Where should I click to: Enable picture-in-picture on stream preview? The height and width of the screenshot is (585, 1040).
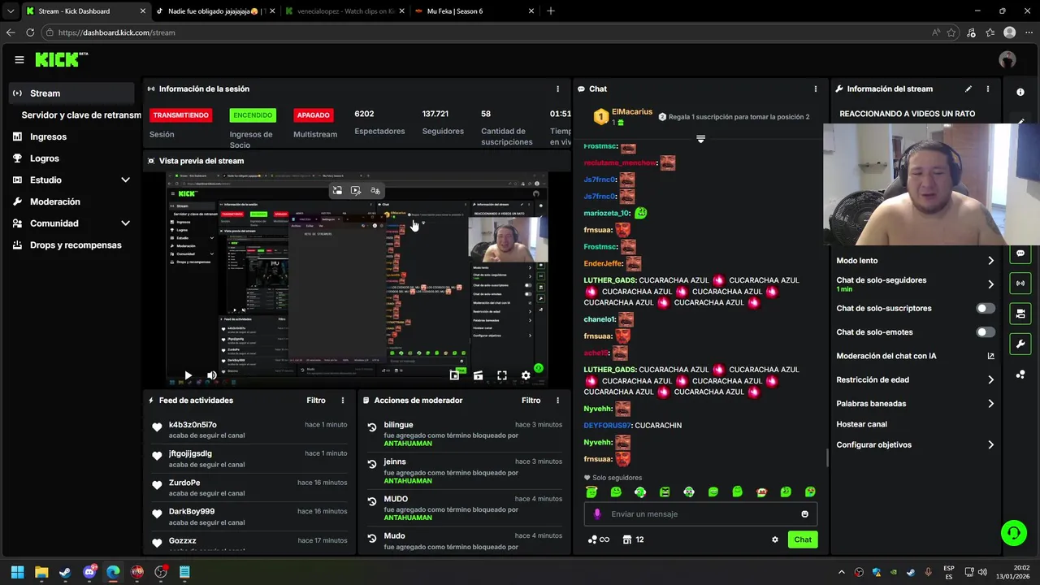point(454,375)
